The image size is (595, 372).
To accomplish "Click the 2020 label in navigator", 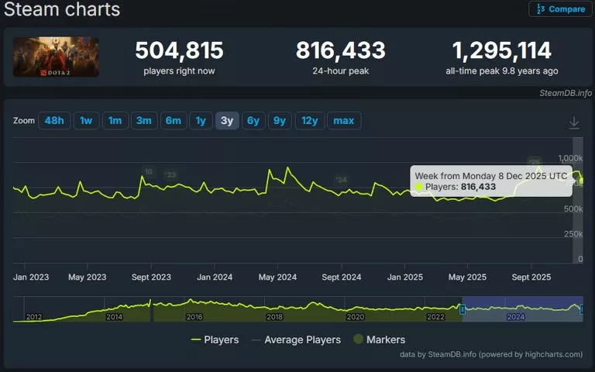I will (x=355, y=316).
